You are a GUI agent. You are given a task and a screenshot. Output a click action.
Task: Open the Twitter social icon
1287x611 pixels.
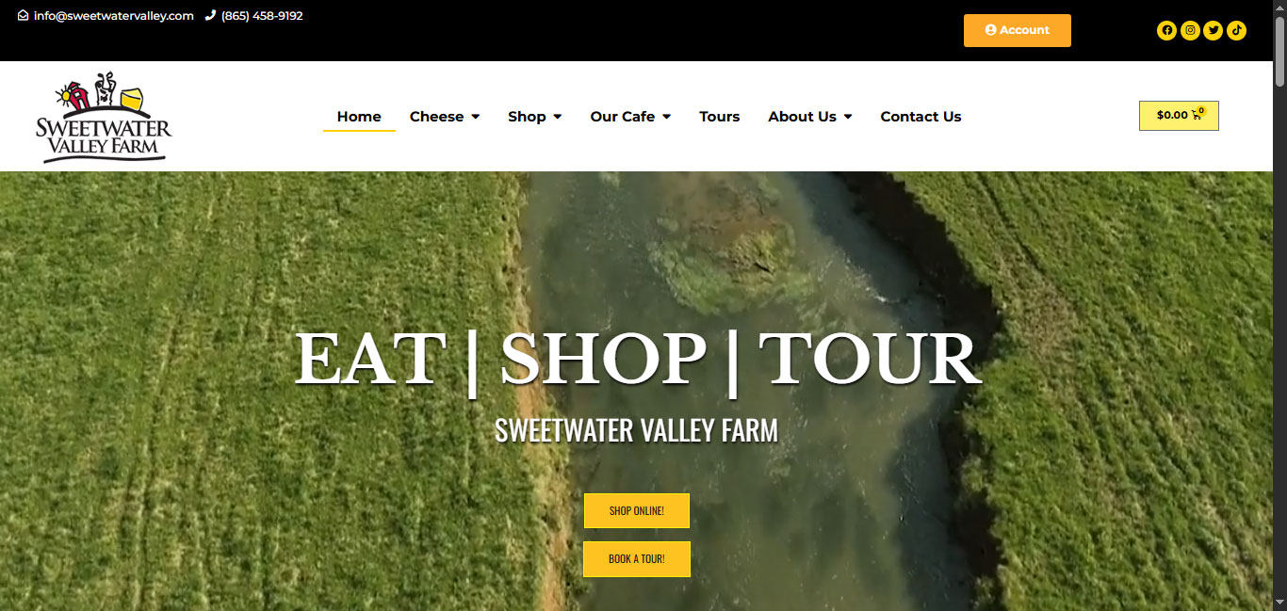1214,30
